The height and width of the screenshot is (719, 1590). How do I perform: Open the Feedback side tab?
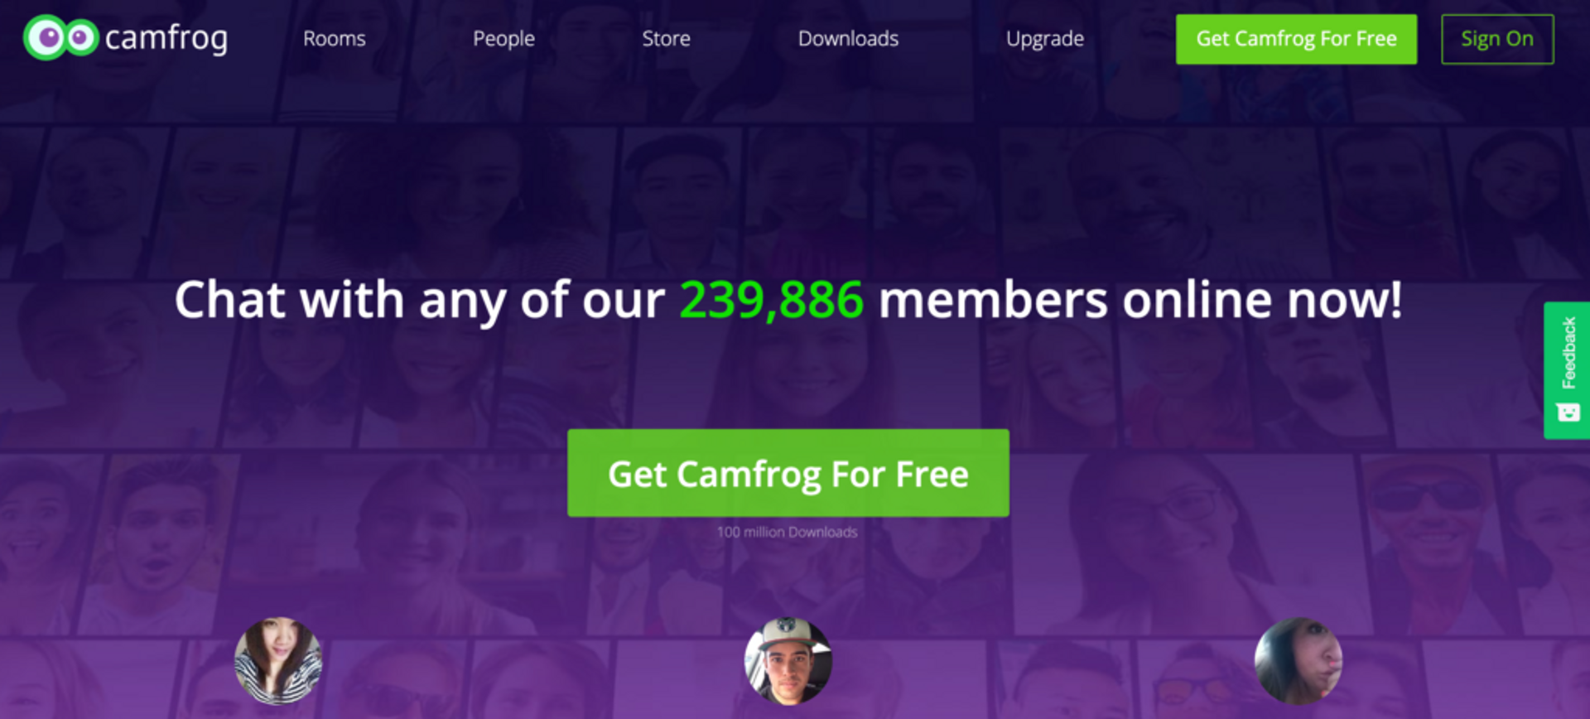click(x=1567, y=370)
